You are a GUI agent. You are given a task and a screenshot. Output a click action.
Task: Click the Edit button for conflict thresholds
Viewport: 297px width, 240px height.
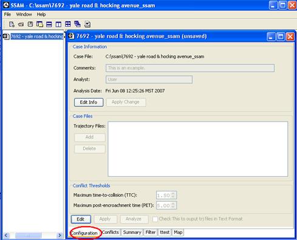(x=81, y=219)
